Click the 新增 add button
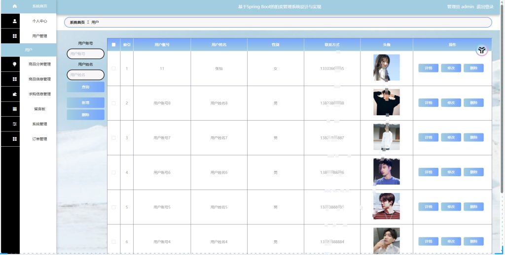 (86, 103)
